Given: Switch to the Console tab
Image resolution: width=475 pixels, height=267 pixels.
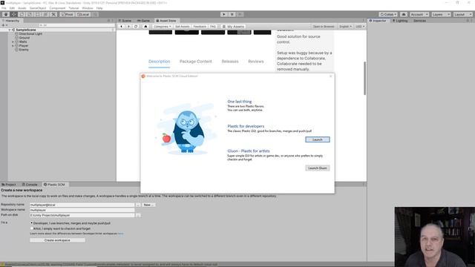Looking at the screenshot, I should pos(30,185).
